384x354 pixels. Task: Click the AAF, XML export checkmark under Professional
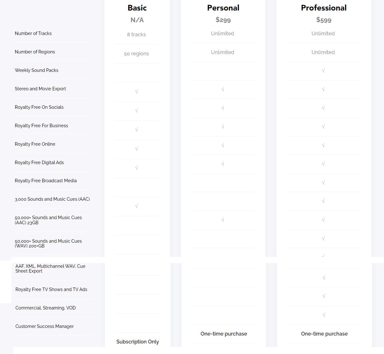tap(324, 277)
